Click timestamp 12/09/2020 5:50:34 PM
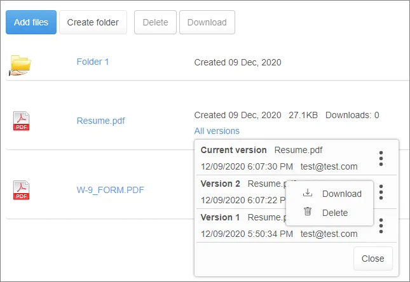 (247, 234)
